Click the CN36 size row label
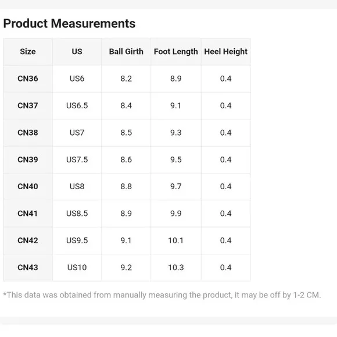337x337 pixels. point(28,79)
